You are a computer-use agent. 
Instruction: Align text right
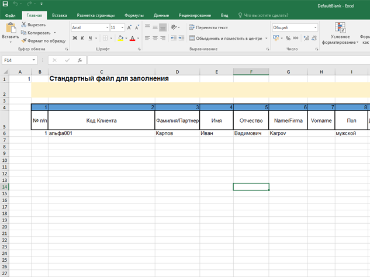[163, 38]
